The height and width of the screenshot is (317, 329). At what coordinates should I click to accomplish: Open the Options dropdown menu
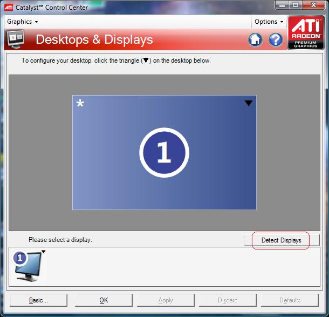(x=269, y=22)
